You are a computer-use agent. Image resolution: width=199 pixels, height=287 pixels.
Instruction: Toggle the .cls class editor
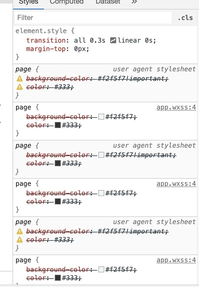click(185, 18)
